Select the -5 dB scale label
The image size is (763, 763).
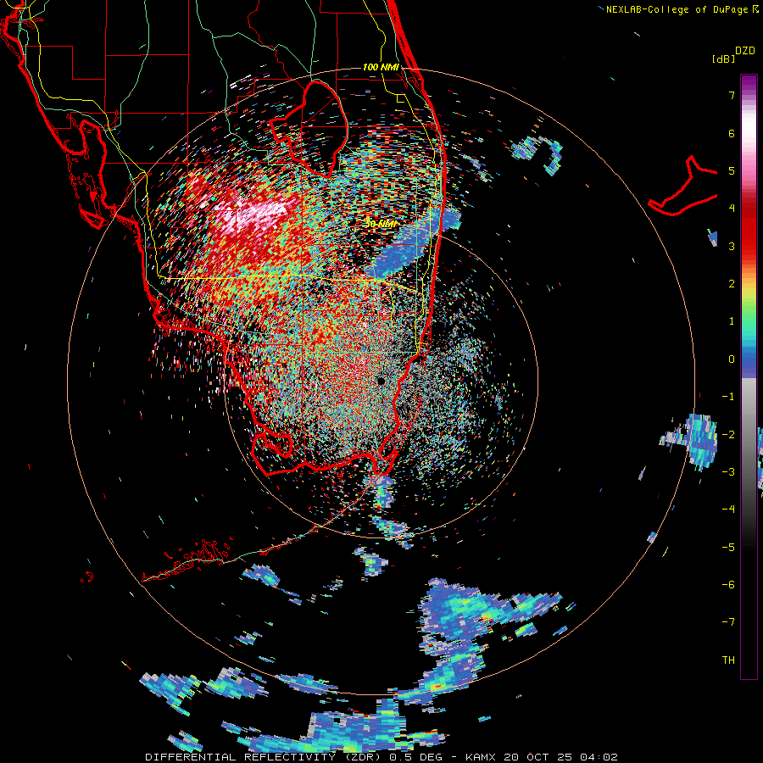point(728,547)
